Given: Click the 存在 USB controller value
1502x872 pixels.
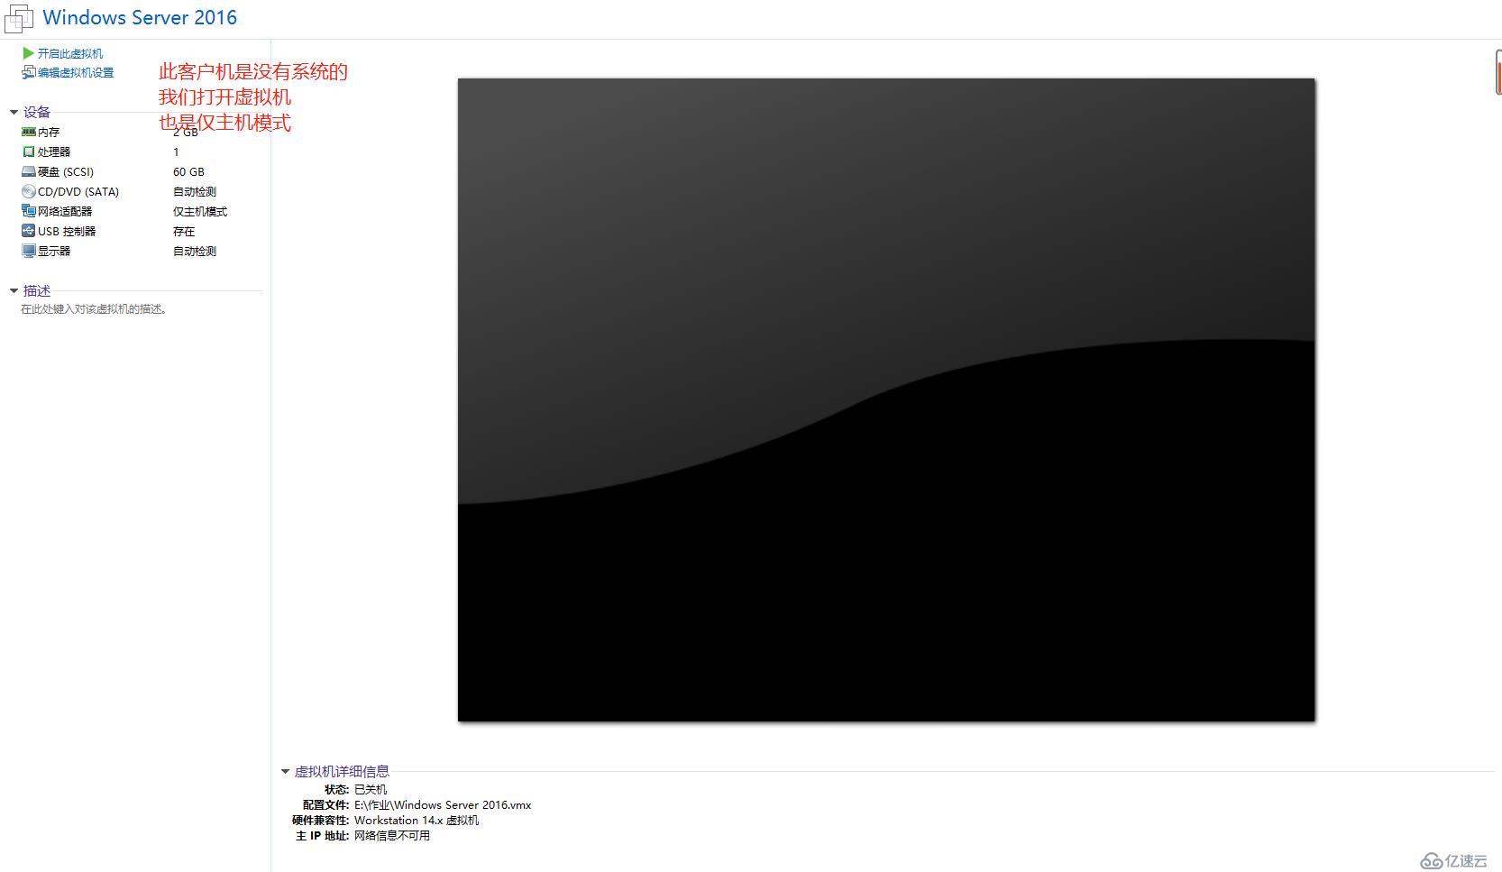Looking at the screenshot, I should [x=184, y=231].
